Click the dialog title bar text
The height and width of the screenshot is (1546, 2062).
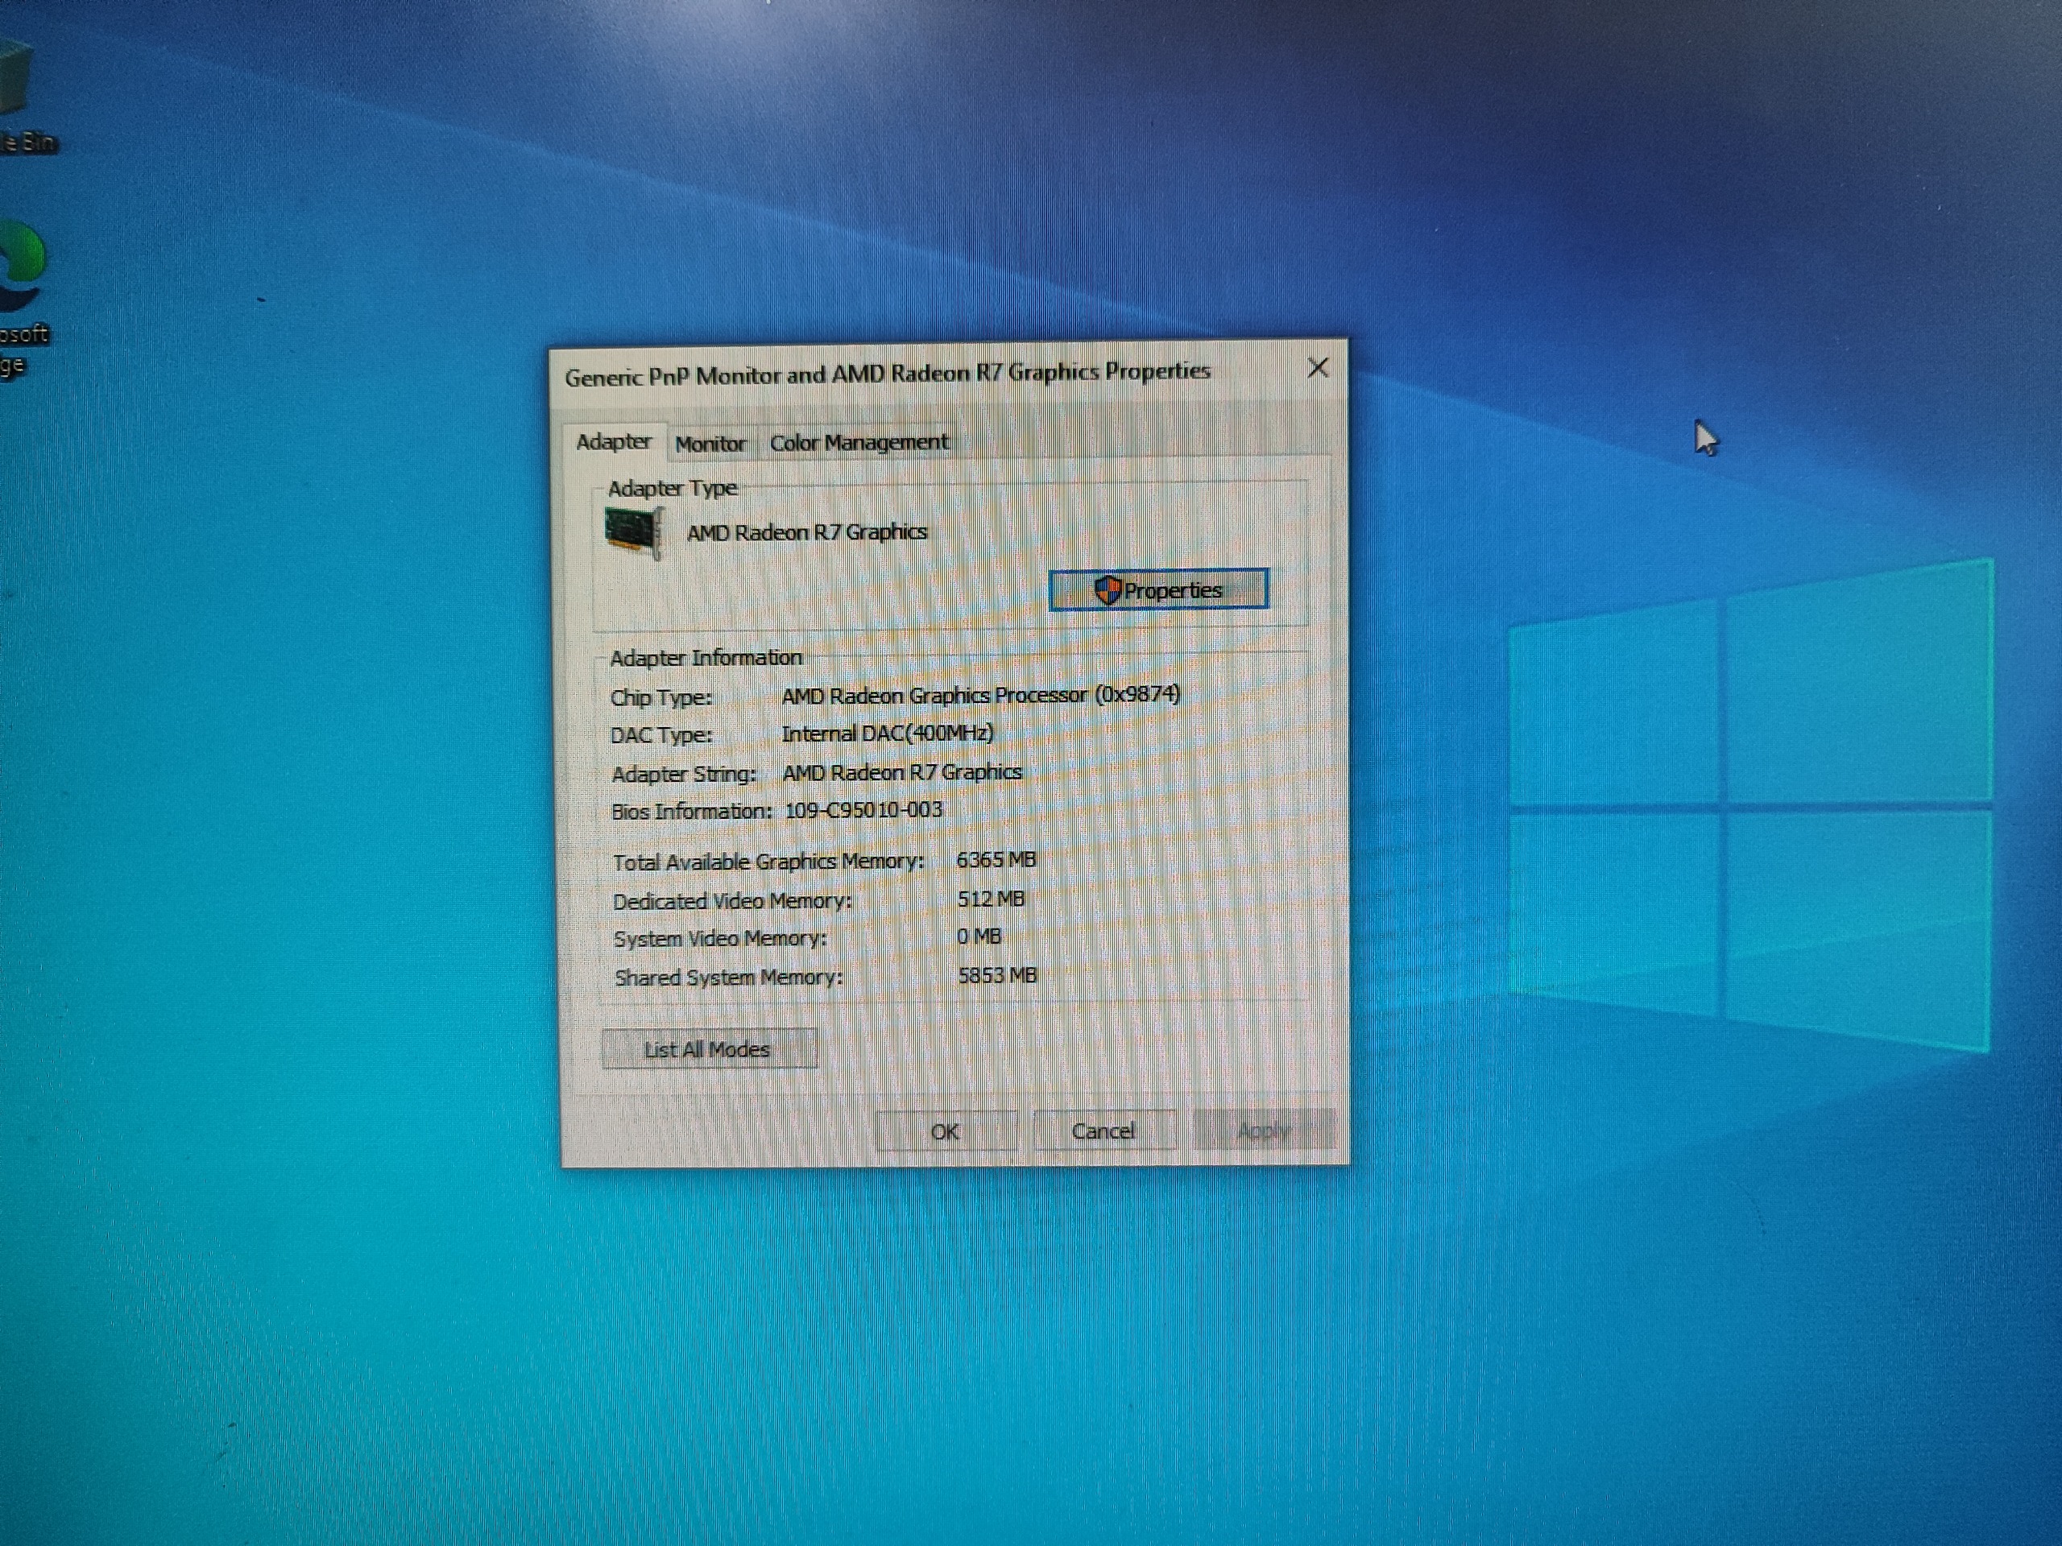pos(888,374)
